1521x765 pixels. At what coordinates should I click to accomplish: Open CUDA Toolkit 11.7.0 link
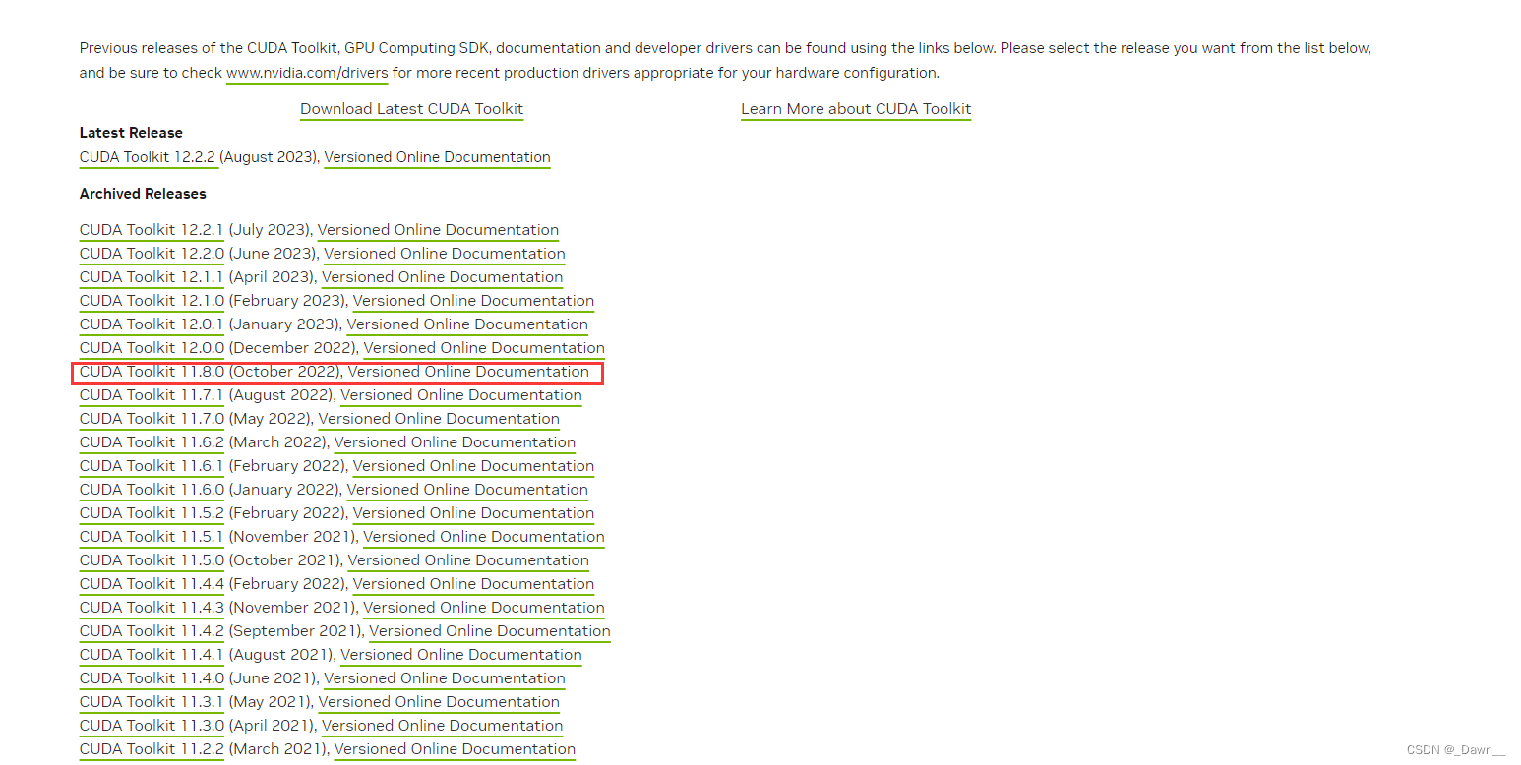(x=152, y=419)
